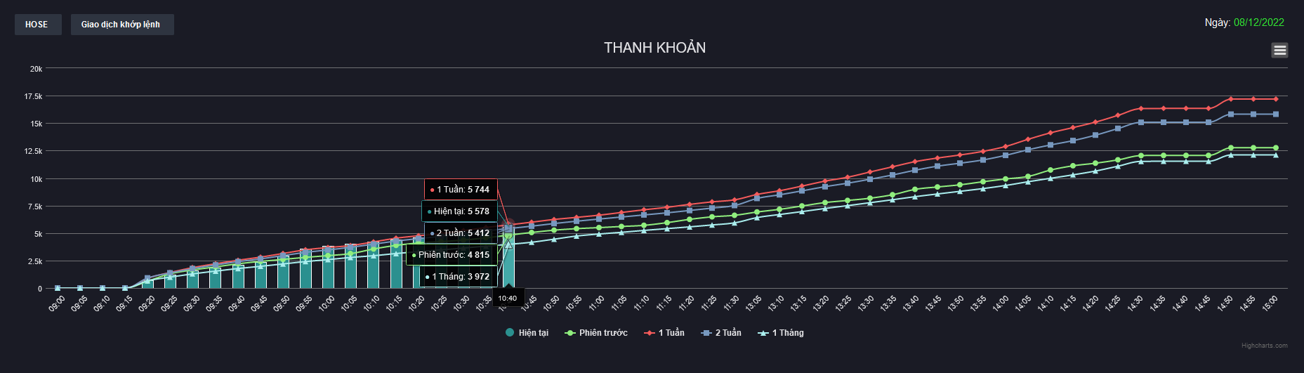Expand the Giao dịch khớp lệnh selector
Screen dimensions: 1304x373
tap(121, 25)
